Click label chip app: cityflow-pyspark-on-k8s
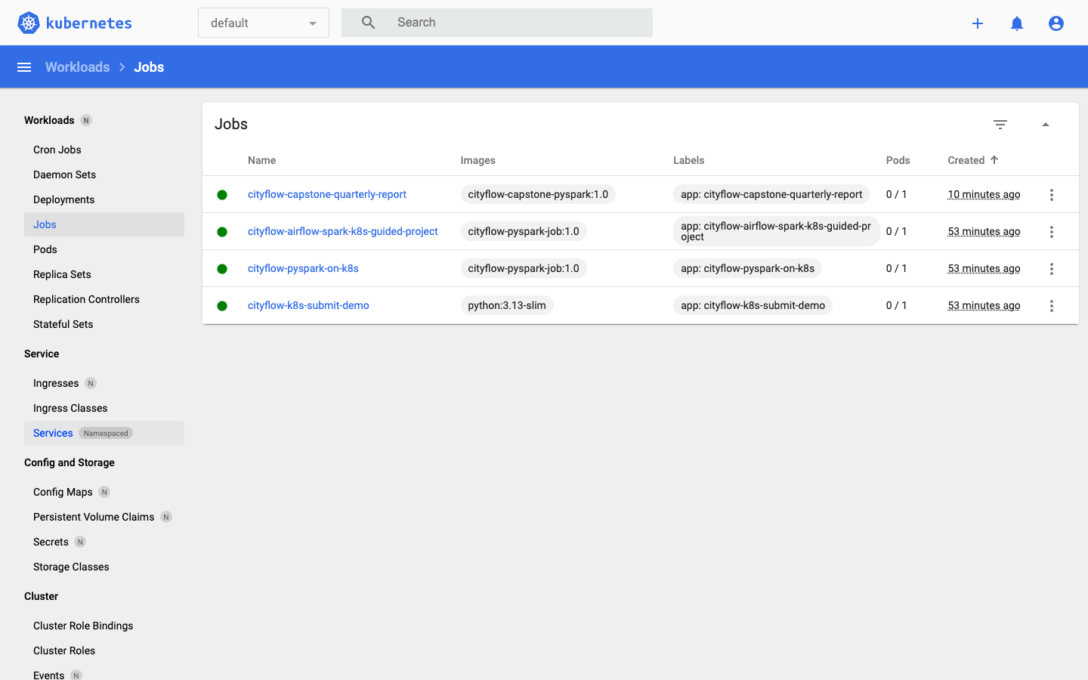The width and height of the screenshot is (1088, 680). [747, 268]
